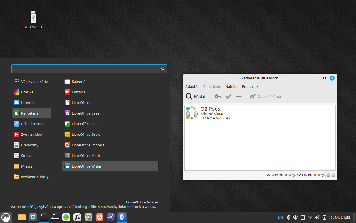Open the clock showing júl 24, 21:53
Image resolution: width=356 pixels, height=223 pixels.
pos(340,217)
